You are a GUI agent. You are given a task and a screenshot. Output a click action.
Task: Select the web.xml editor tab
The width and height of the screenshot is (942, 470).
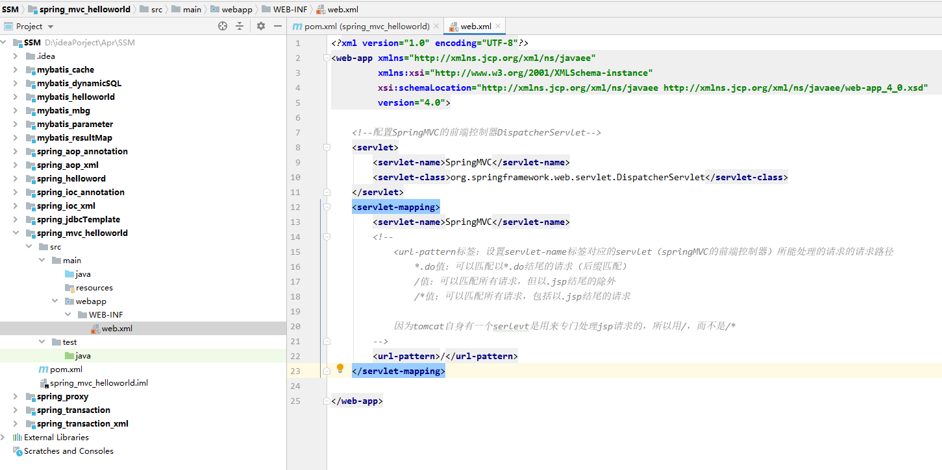coord(476,27)
